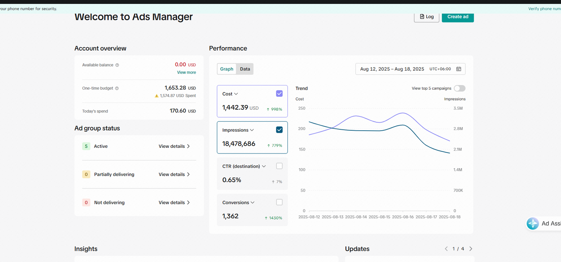Click the Create ad button

458,17
